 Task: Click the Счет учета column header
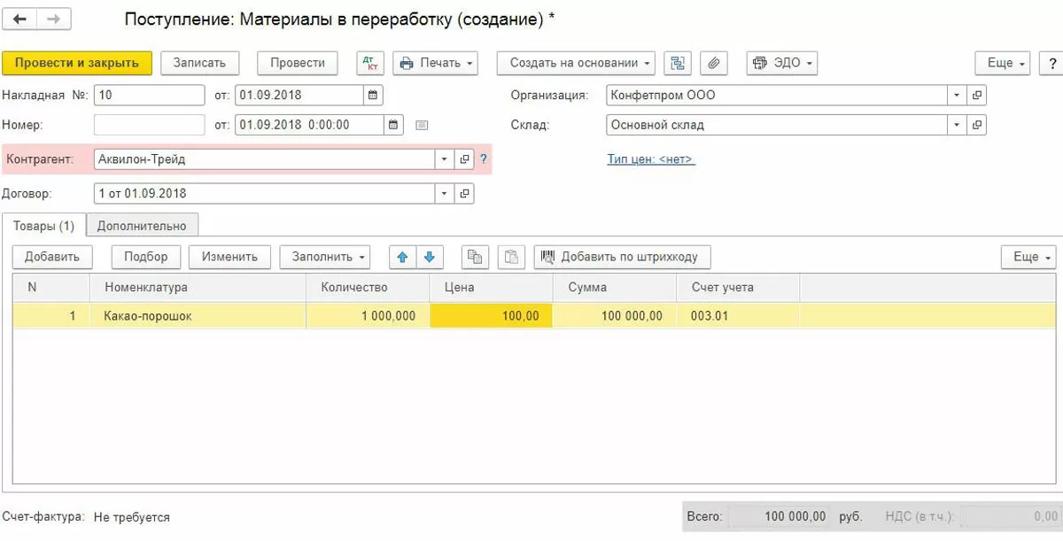pyautogui.click(x=738, y=287)
